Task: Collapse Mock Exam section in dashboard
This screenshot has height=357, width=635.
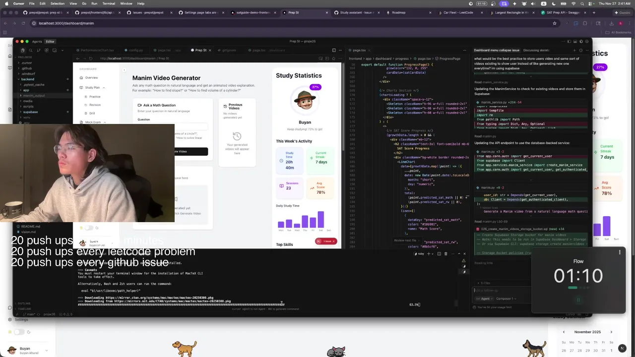Action: 104,122
